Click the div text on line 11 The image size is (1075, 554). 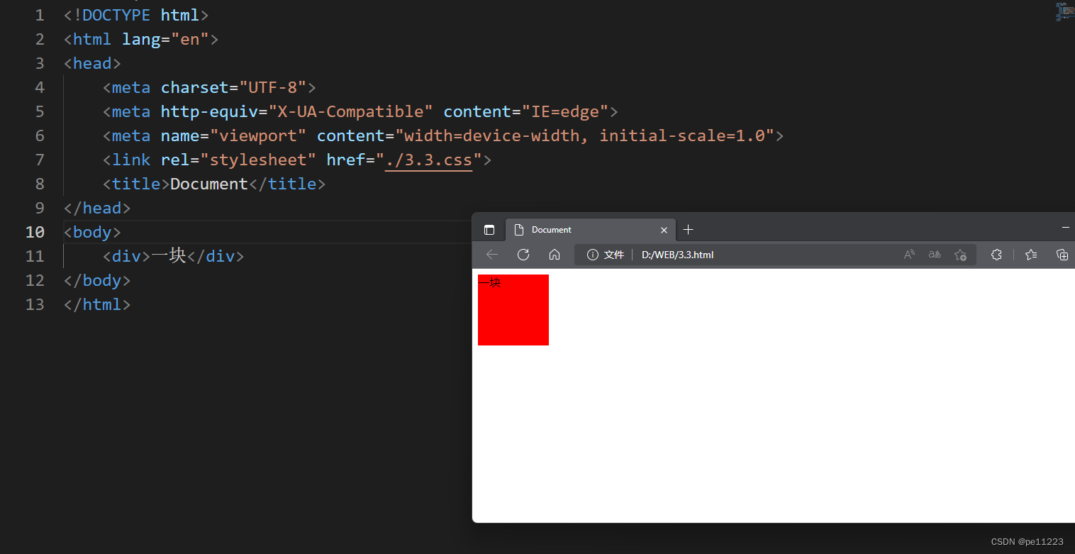click(169, 256)
